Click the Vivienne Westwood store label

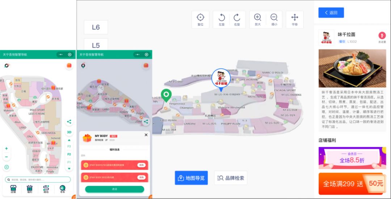[231, 107]
